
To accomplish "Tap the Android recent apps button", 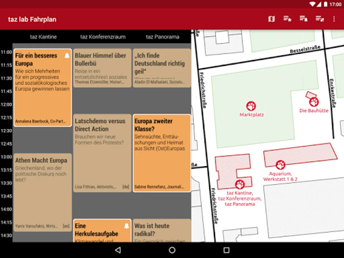I will pos(226,250).
